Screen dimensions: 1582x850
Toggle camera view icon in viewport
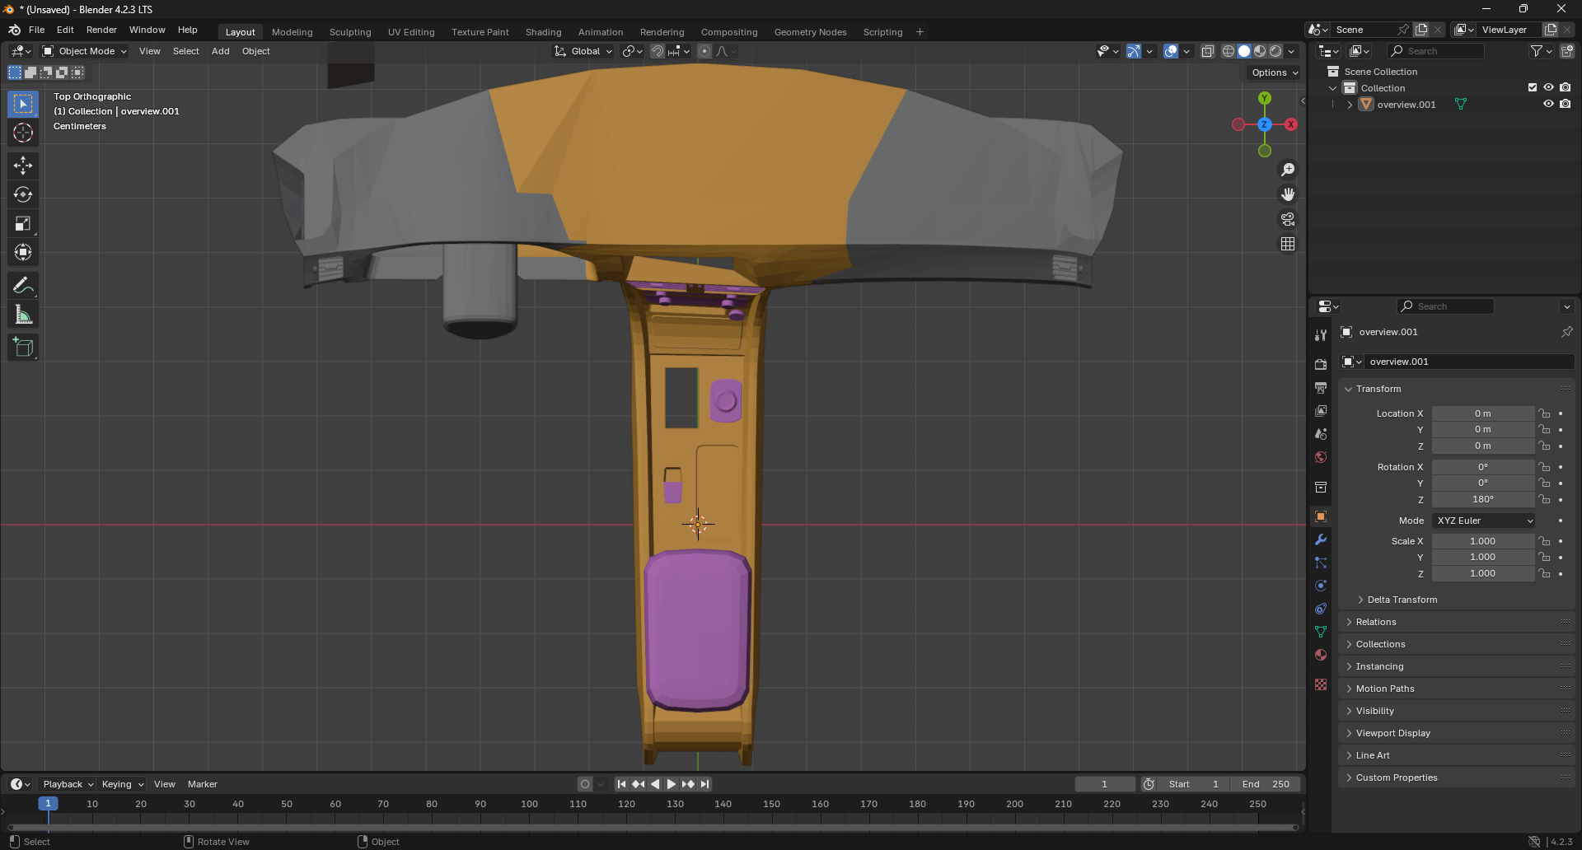[x=1287, y=219]
